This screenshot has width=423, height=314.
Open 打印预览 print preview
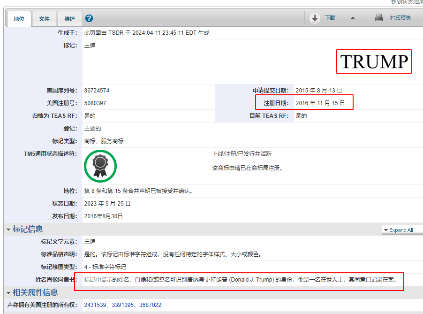(400, 18)
